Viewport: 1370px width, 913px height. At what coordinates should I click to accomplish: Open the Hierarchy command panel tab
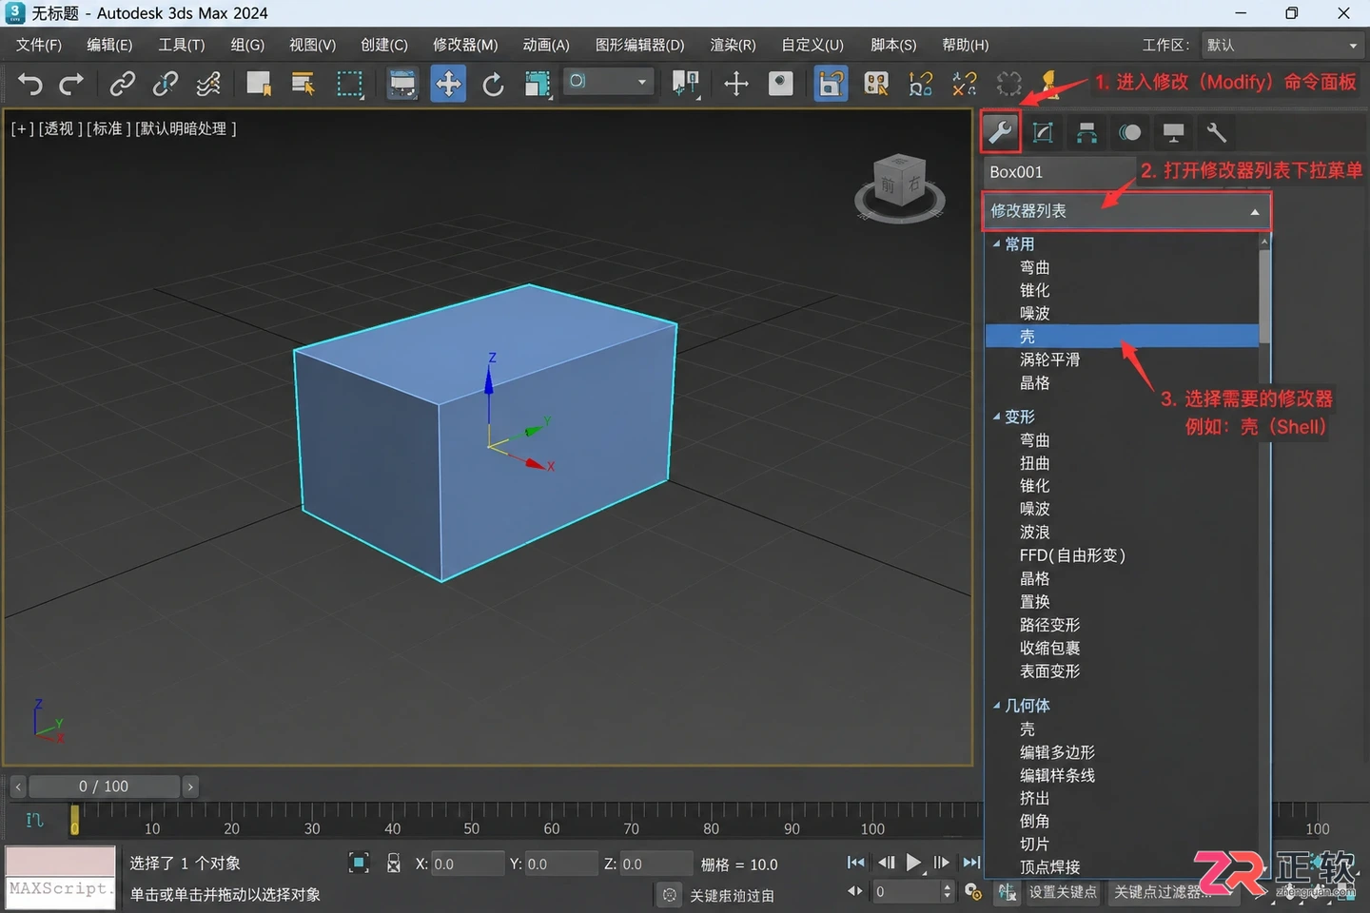click(x=1086, y=133)
